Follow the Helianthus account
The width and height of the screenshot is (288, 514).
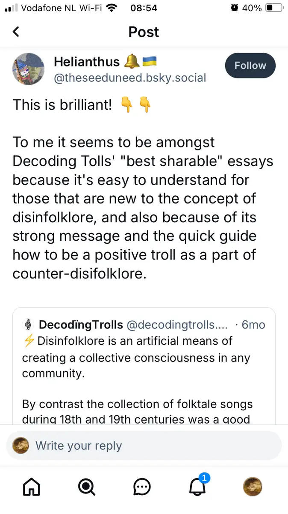[250, 66]
